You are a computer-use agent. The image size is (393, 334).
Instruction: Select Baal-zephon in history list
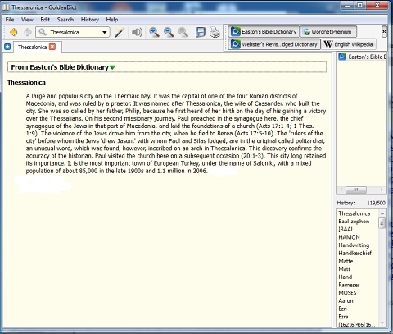point(354,222)
